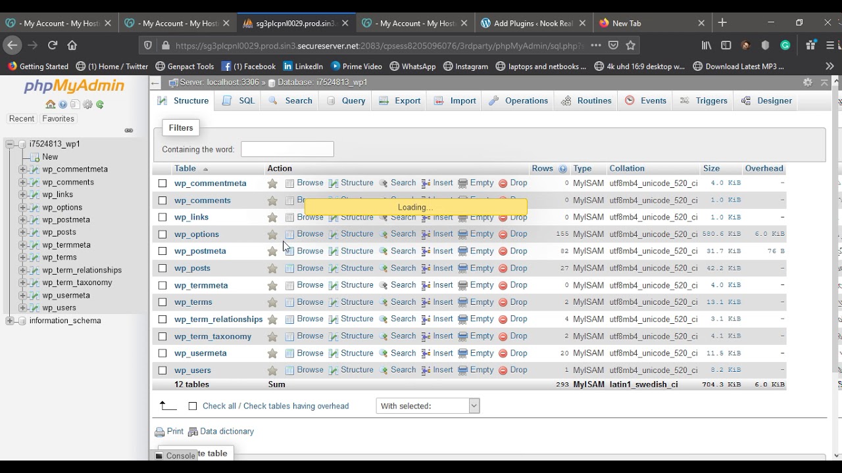
Task: Open Firefox What's New gift icon
Action: tap(810, 45)
